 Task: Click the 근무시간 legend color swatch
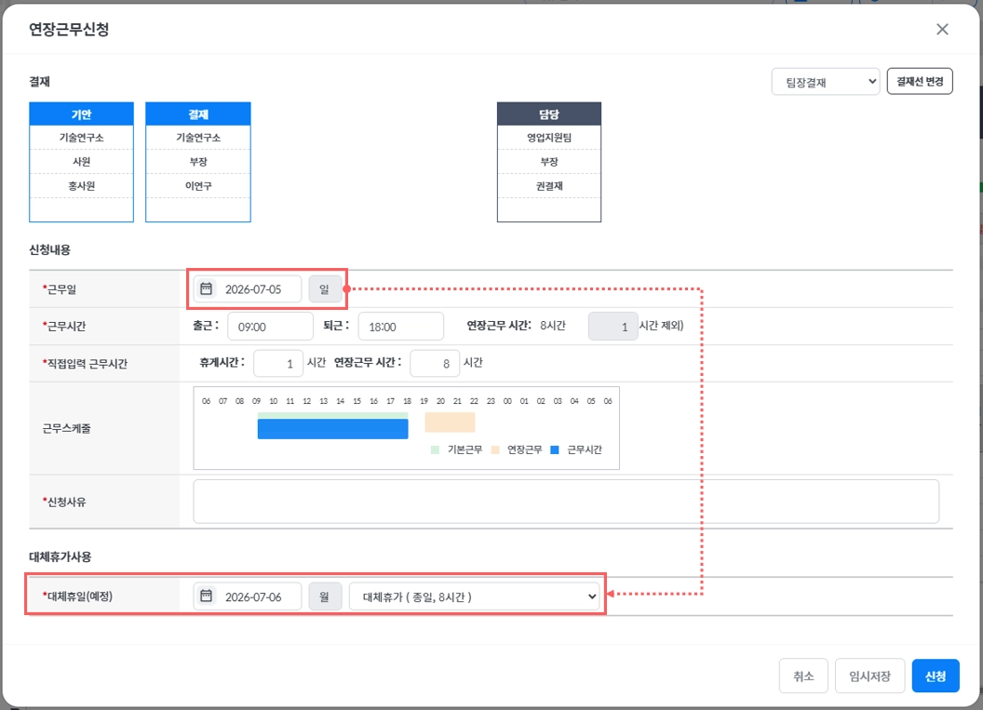(x=555, y=450)
